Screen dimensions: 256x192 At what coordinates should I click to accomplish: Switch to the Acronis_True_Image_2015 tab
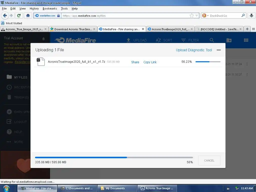(24, 29)
